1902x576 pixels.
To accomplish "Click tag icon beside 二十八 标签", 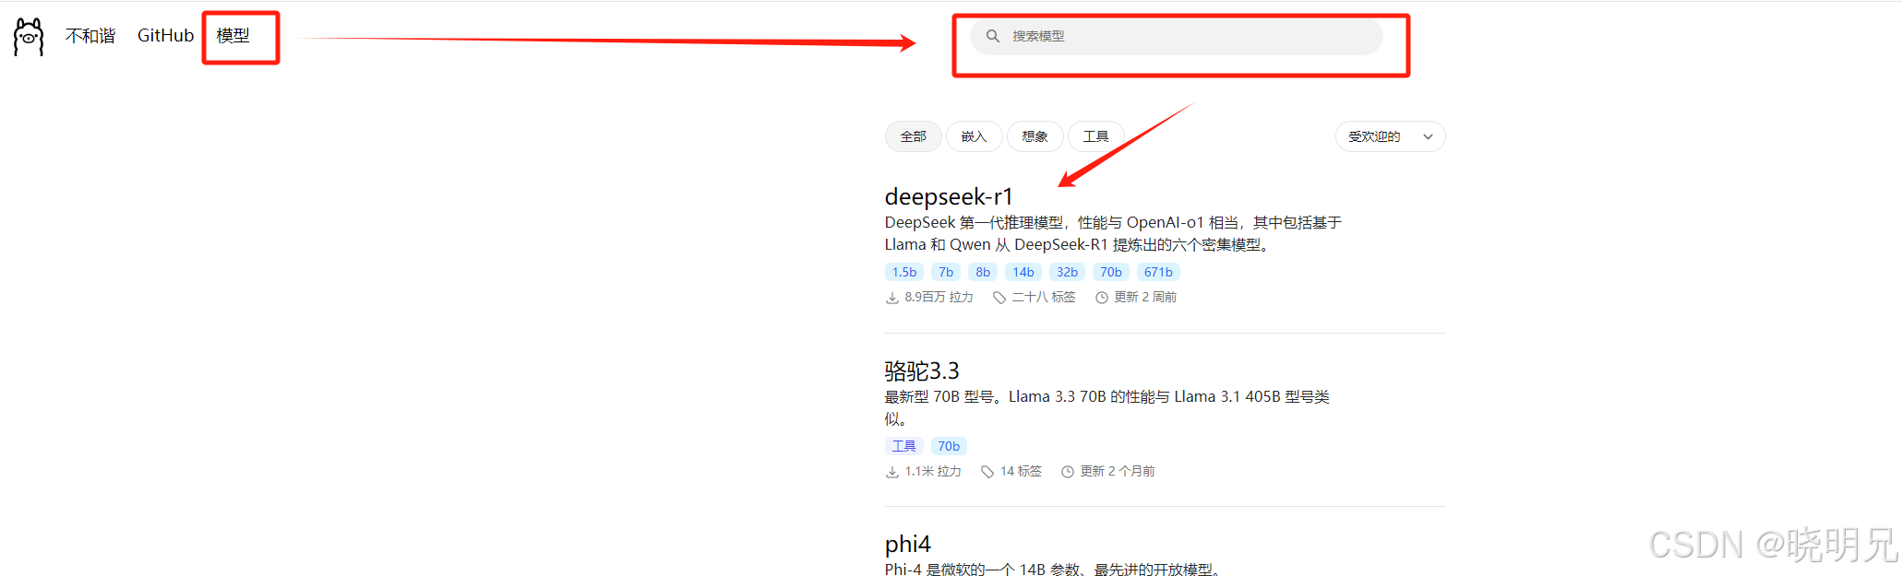I will coord(999,298).
